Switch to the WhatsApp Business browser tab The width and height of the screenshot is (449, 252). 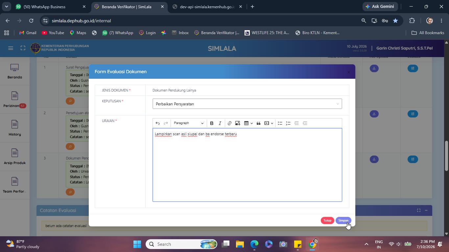[x=51, y=7]
